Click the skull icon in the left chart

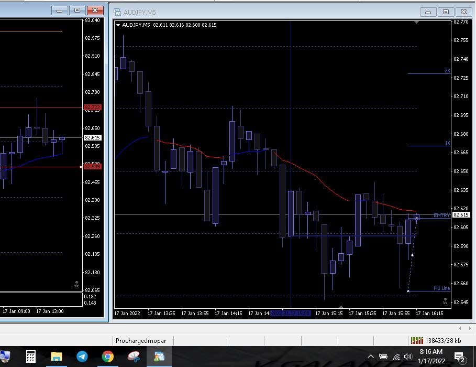pos(76,284)
